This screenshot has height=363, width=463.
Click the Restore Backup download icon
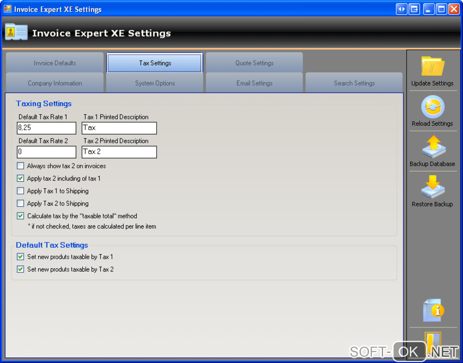(x=433, y=187)
